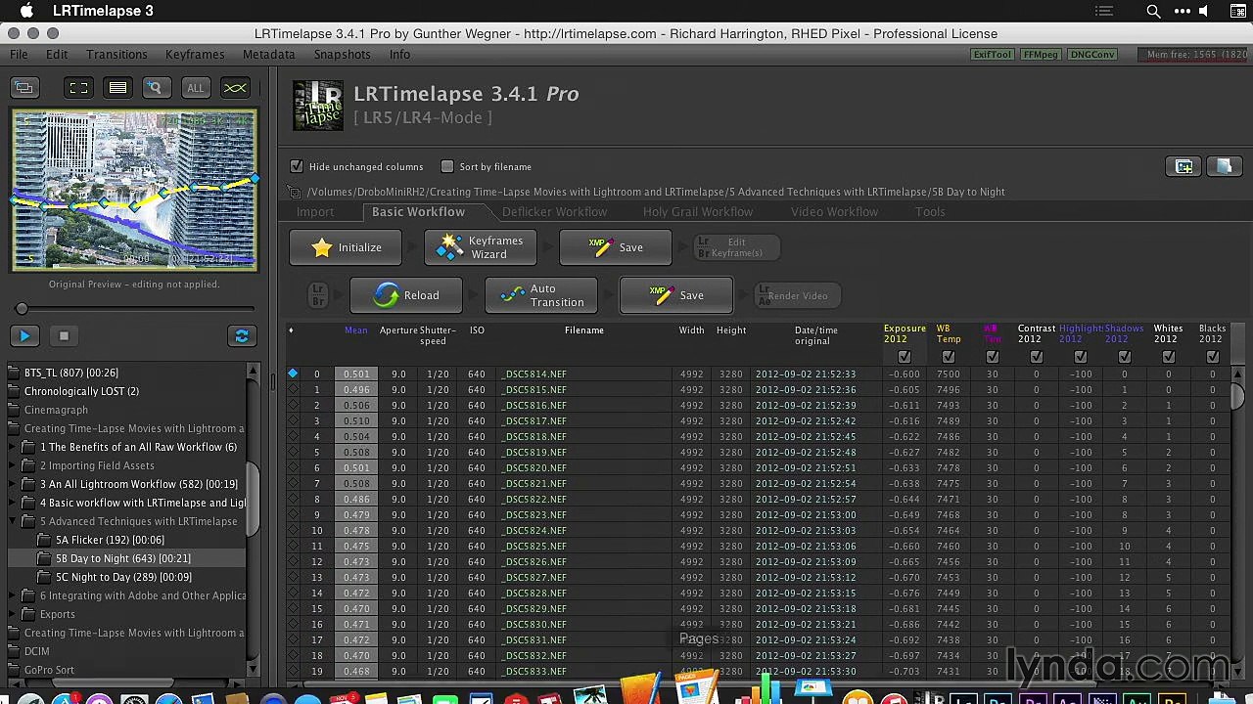Click the ExifTool status indicator
This screenshot has height=704, width=1253.
992,55
